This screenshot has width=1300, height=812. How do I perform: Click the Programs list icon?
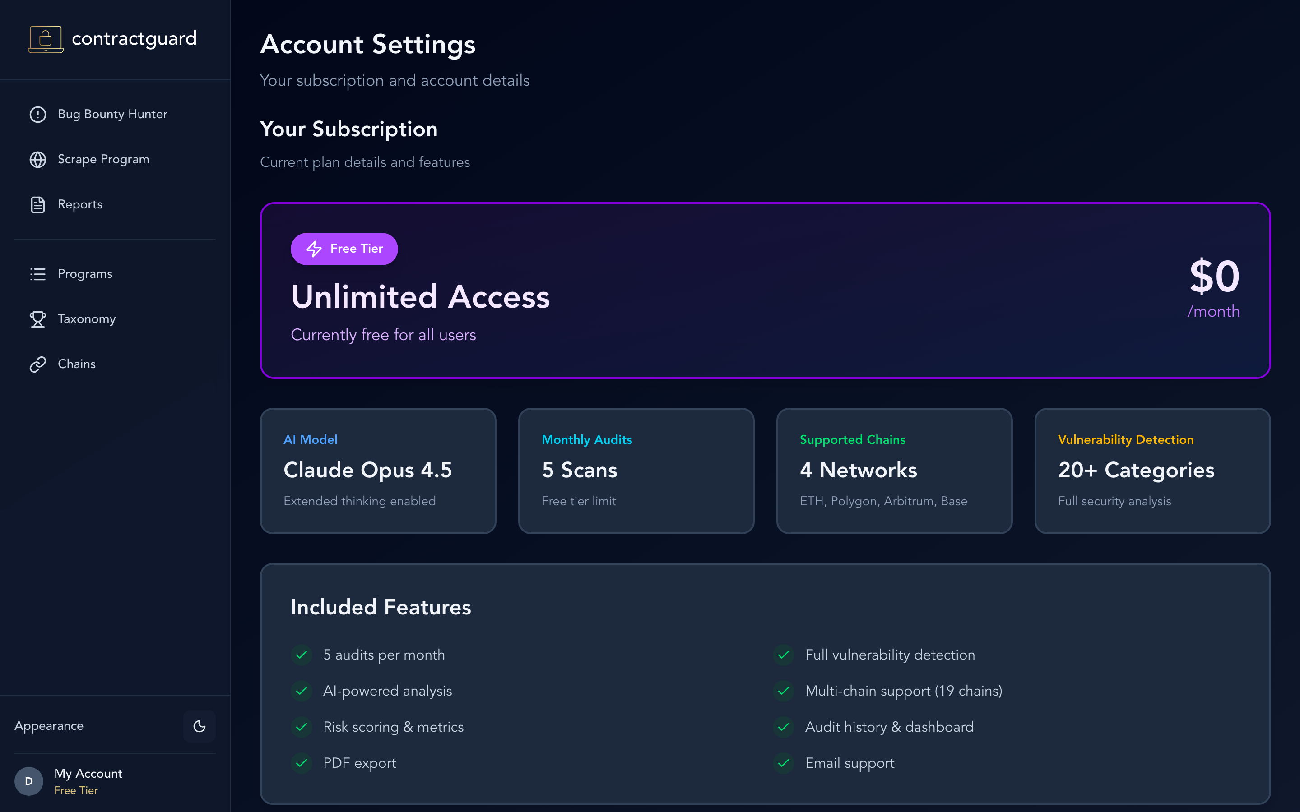pos(37,274)
